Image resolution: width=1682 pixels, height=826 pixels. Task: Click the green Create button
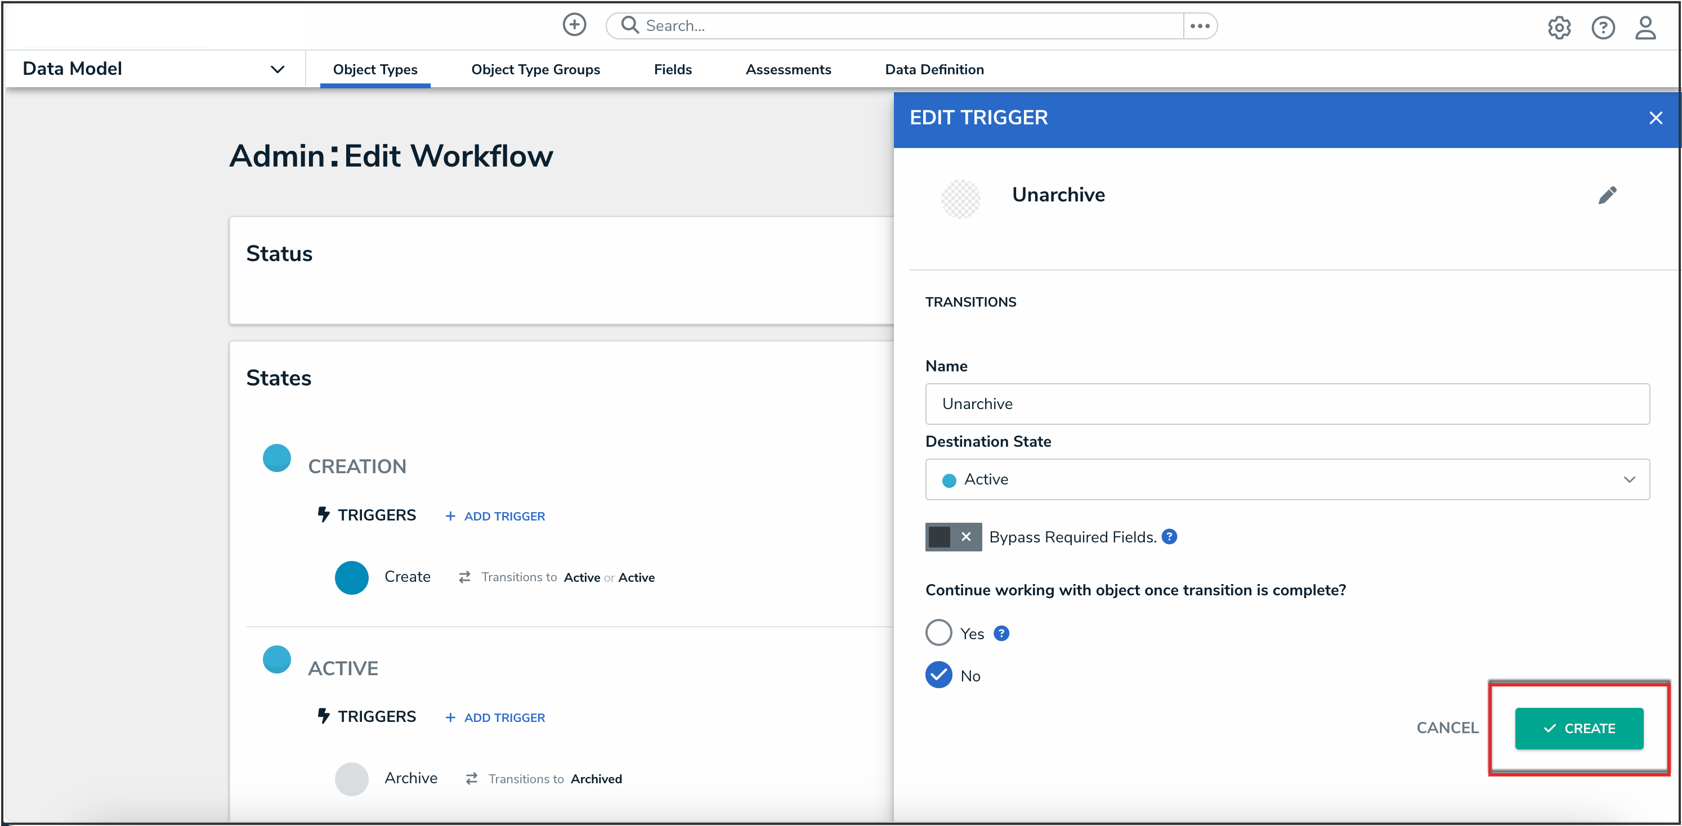point(1578,728)
